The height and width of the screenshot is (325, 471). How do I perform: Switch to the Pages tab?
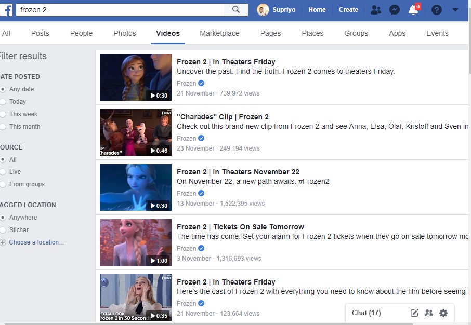[270, 33]
